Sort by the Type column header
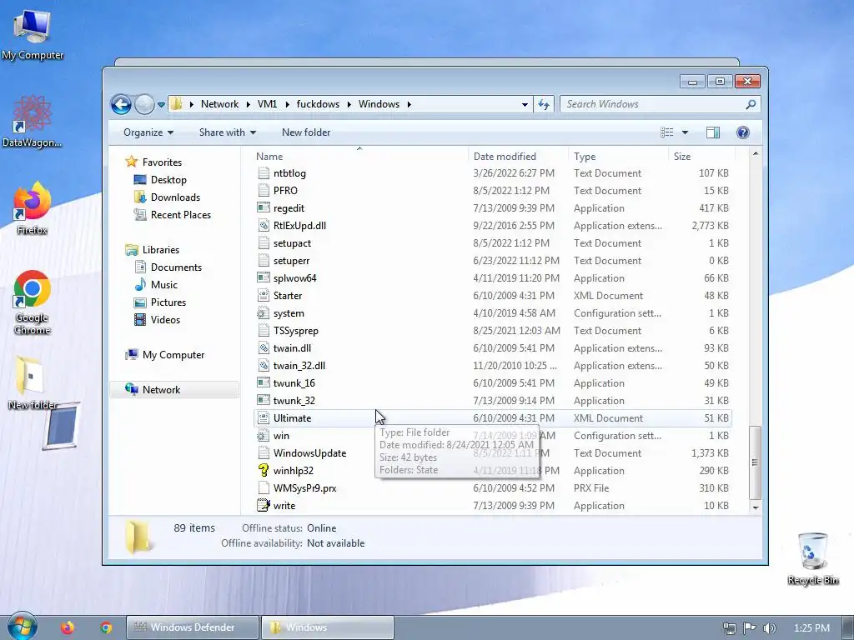 [618, 156]
